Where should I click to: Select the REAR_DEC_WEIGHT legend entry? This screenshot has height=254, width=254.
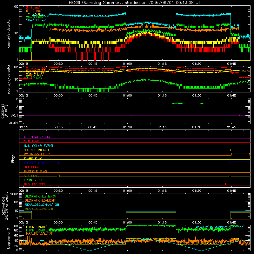pos(39,209)
